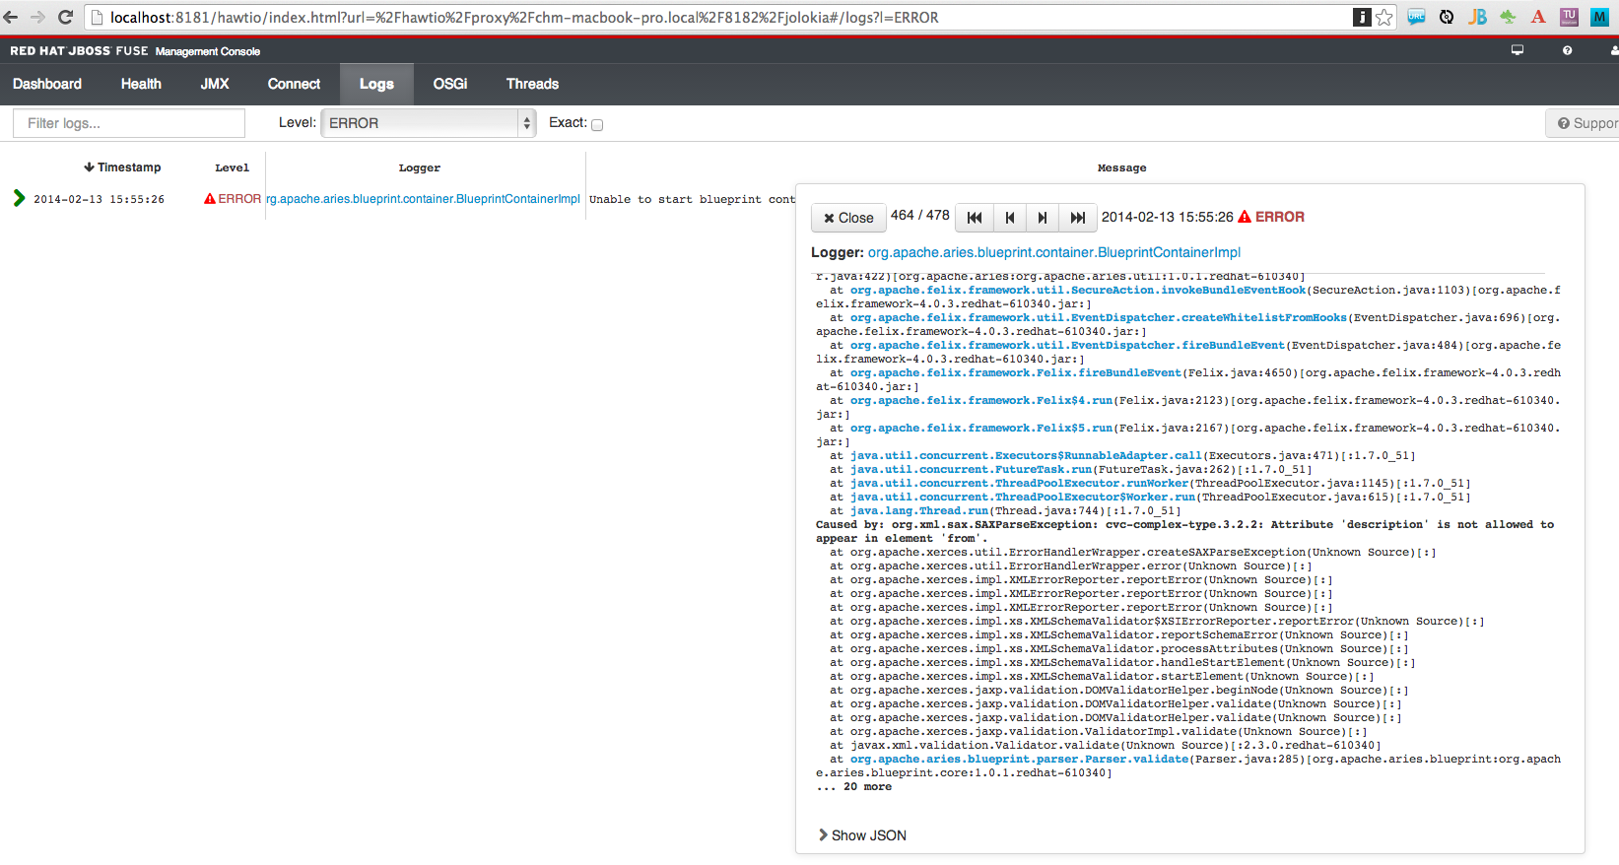Screen dimensions: 1619x865
Task: Focus the Filter logs search field
Action: click(x=129, y=123)
